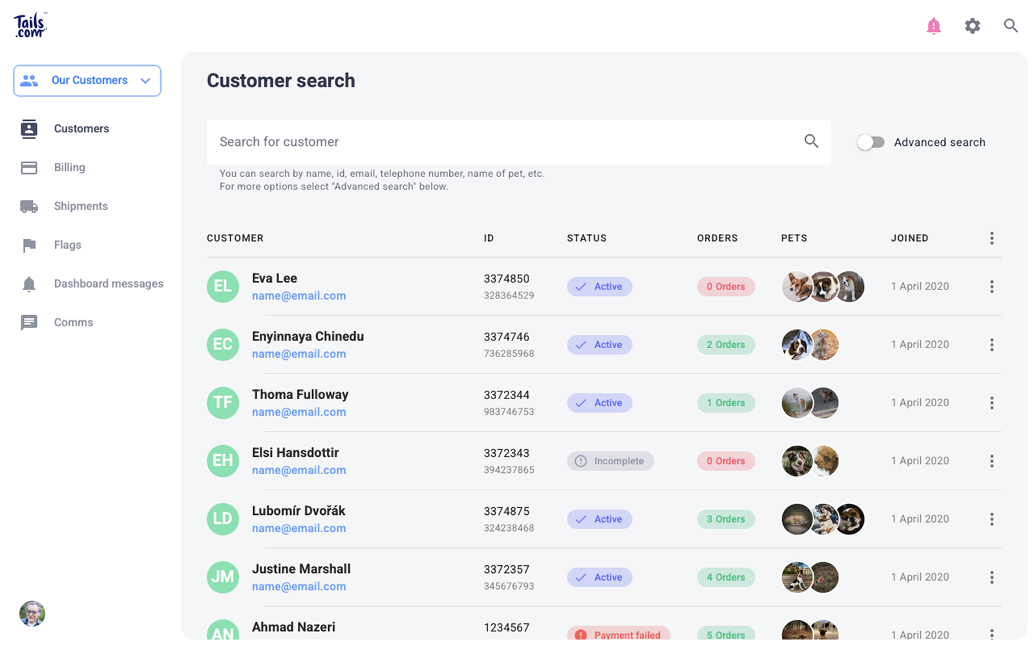Open row actions menu for Justine Marshall

point(991,578)
